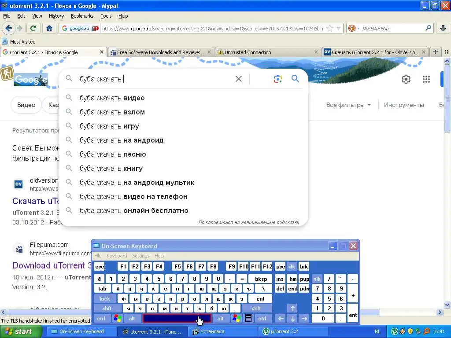Screen dimensions: 451x338
Task: Open the RL language indicator in taskbar
Action: click(x=377, y=331)
